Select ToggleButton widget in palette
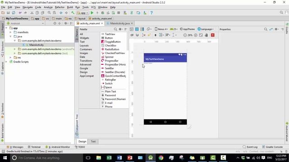This screenshot has width=289, height=162. [x=112, y=42]
